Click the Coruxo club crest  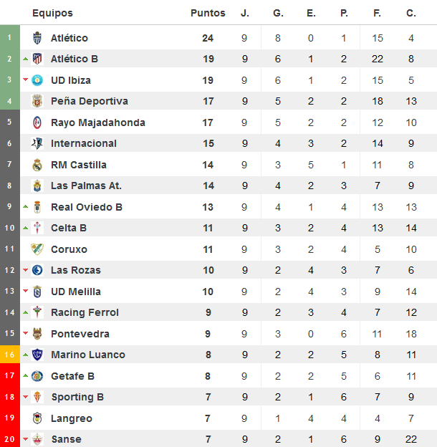pyautogui.click(x=37, y=249)
